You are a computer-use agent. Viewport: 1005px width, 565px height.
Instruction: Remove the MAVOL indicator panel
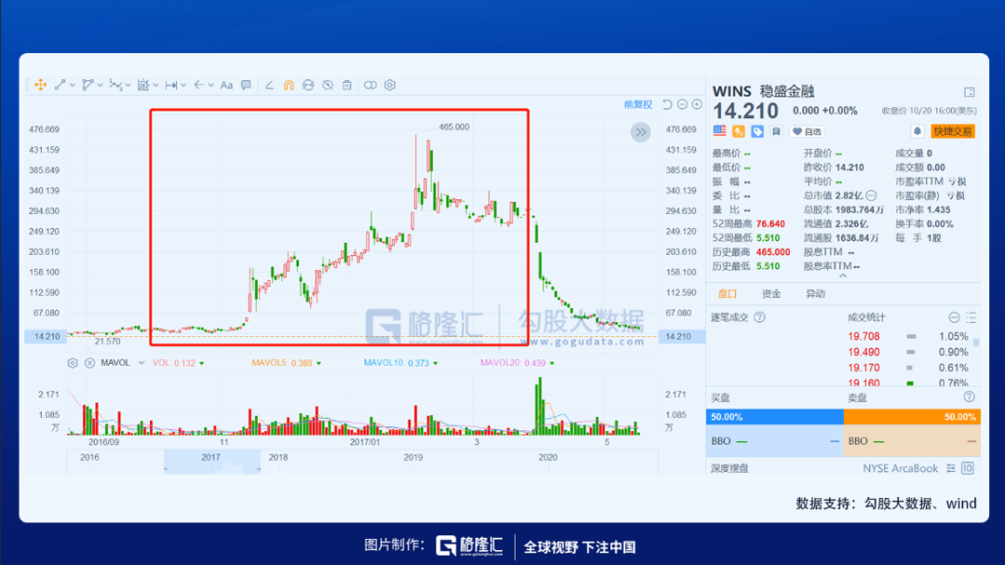point(89,363)
